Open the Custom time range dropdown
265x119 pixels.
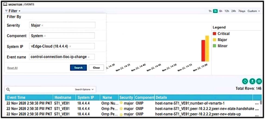253,11
